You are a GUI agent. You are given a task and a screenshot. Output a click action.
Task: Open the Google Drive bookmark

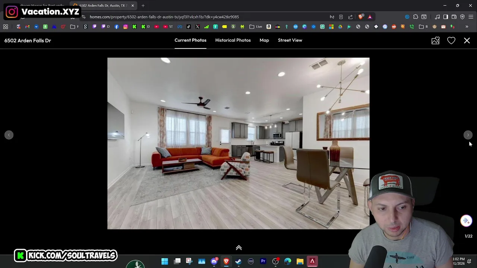(340, 27)
